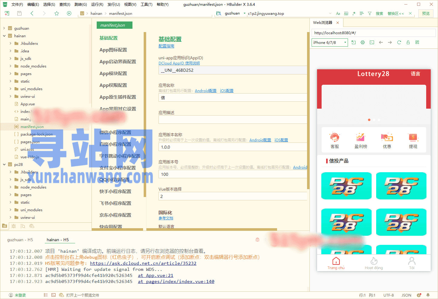This screenshot has height=299, width=438.
Task: Open the 快手小程序配置 section
Action: point(115,192)
